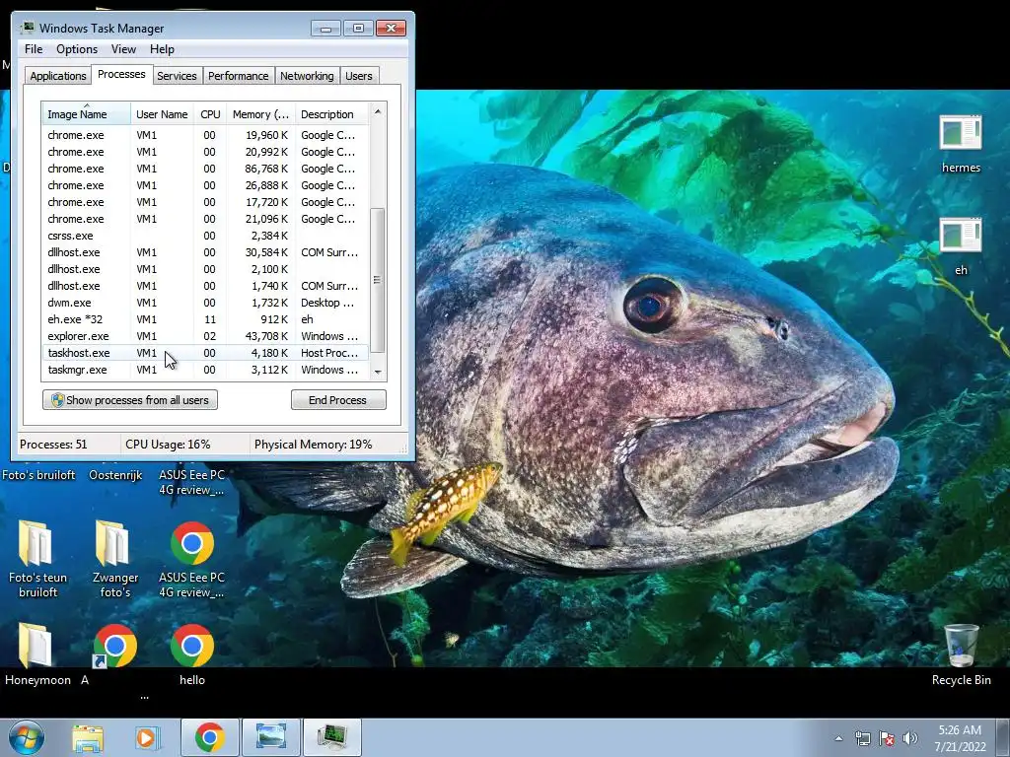Image resolution: width=1010 pixels, height=757 pixels.
Task: Select the csrss.exe process row
Action: [x=205, y=236]
